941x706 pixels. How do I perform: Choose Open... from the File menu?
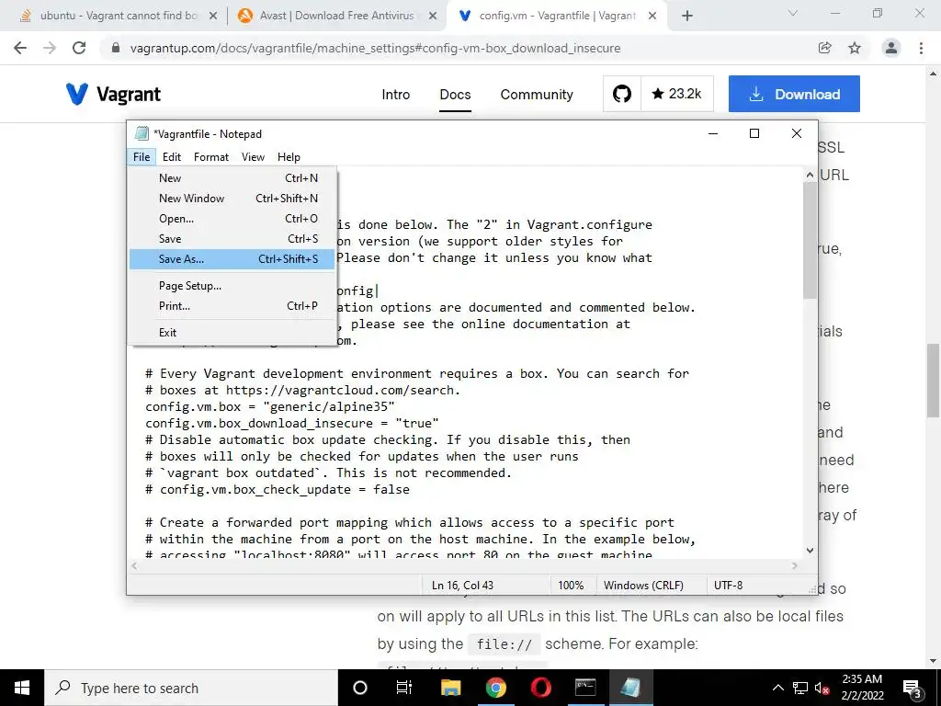[x=232, y=219]
